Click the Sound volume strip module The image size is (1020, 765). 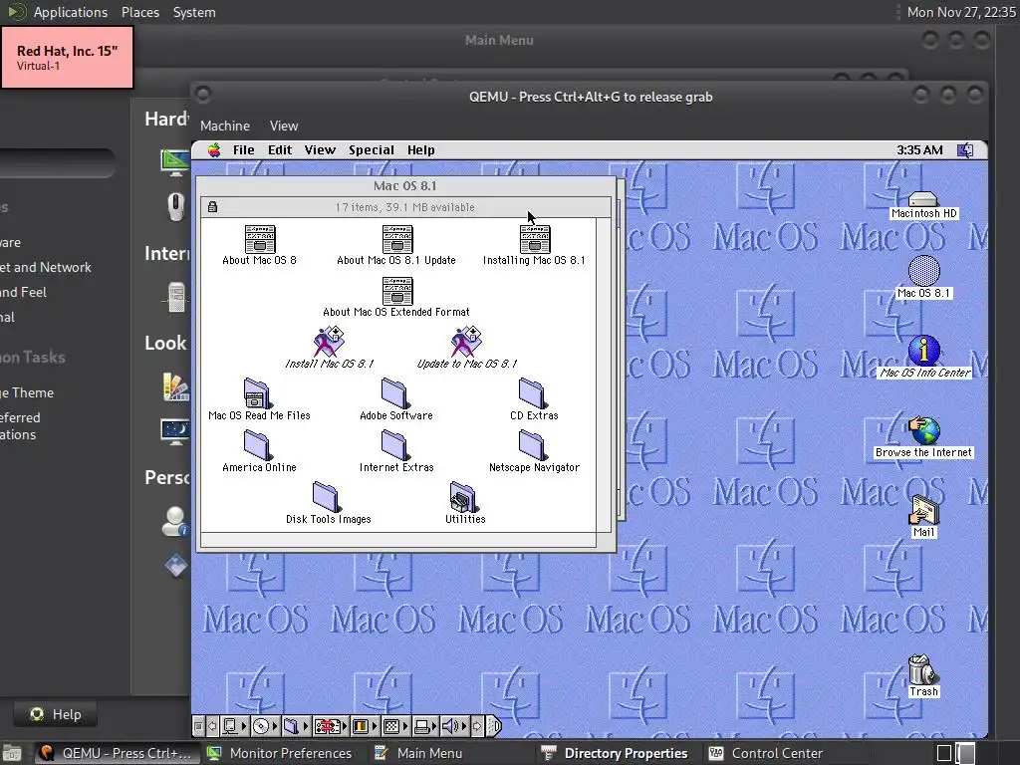[453, 726]
